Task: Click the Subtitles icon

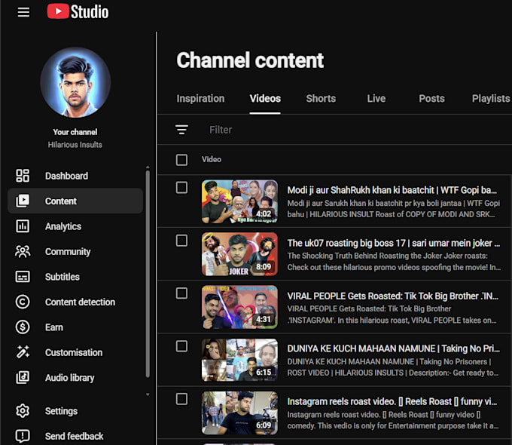Action: point(23,277)
